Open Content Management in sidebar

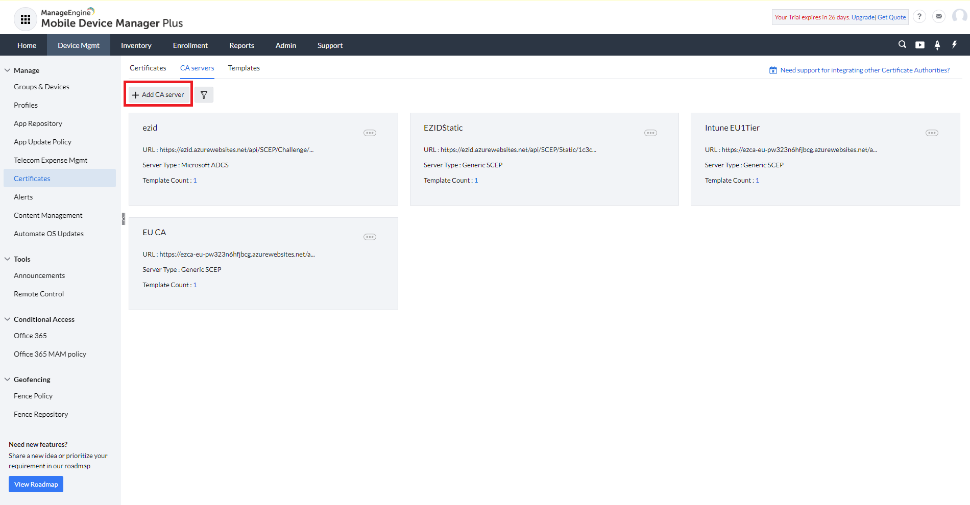(48, 215)
